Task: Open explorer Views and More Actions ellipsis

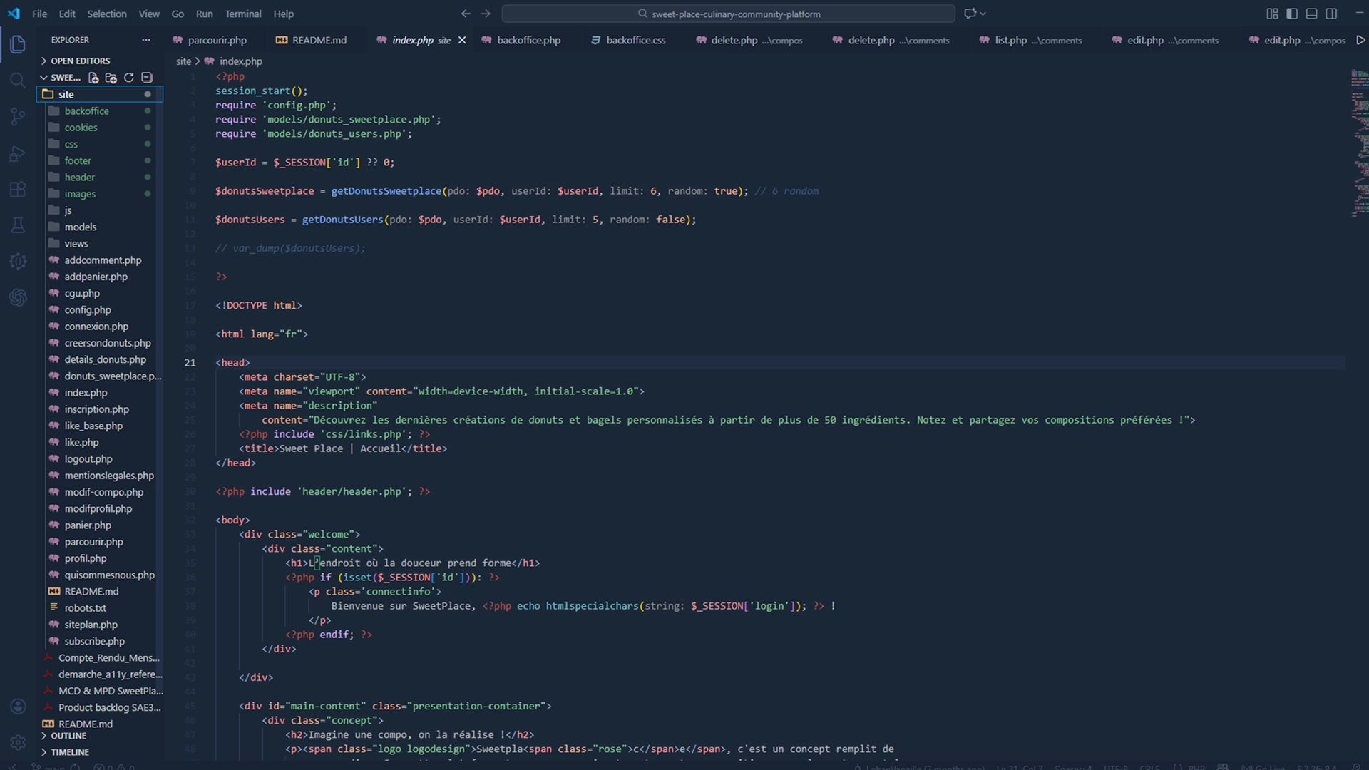Action: pyautogui.click(x=146, y=40)
